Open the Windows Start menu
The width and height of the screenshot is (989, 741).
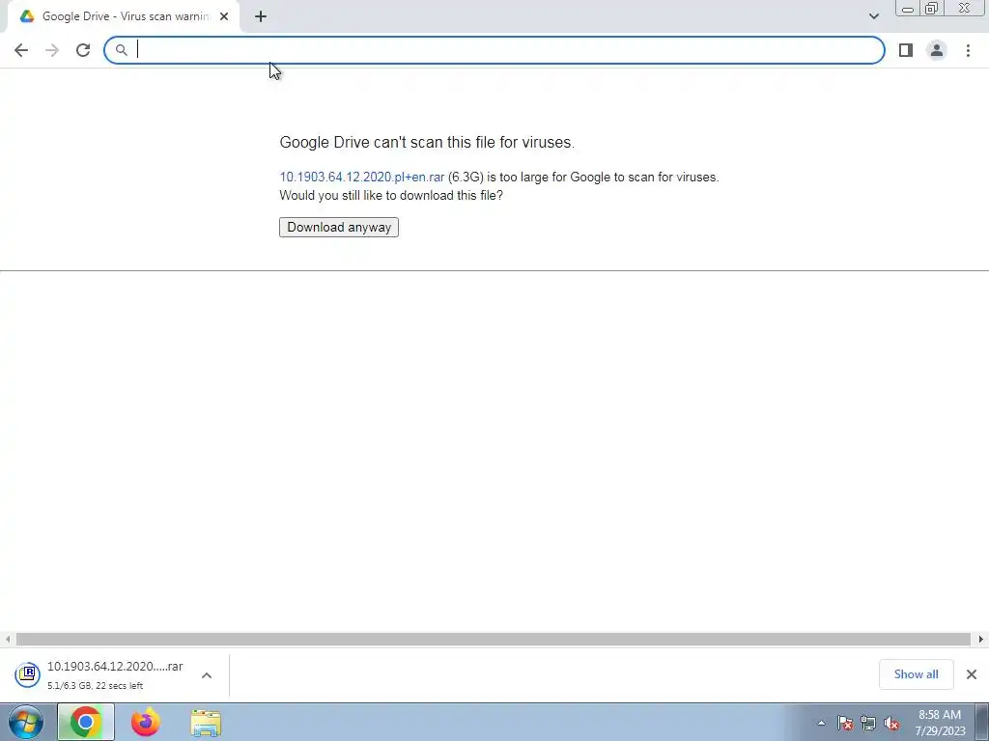tap(26, 722)
